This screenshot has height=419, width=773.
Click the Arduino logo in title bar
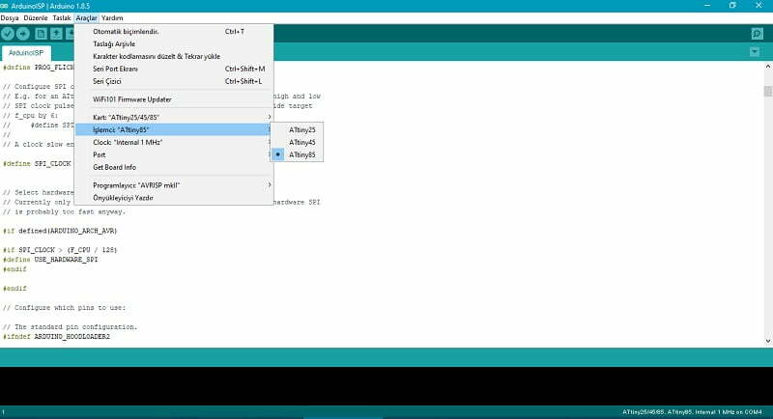click(4, 6)
